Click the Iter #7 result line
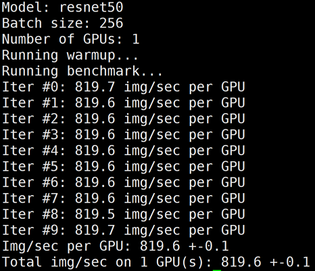This screenshot has height=271, width=315. pos(124,199)
